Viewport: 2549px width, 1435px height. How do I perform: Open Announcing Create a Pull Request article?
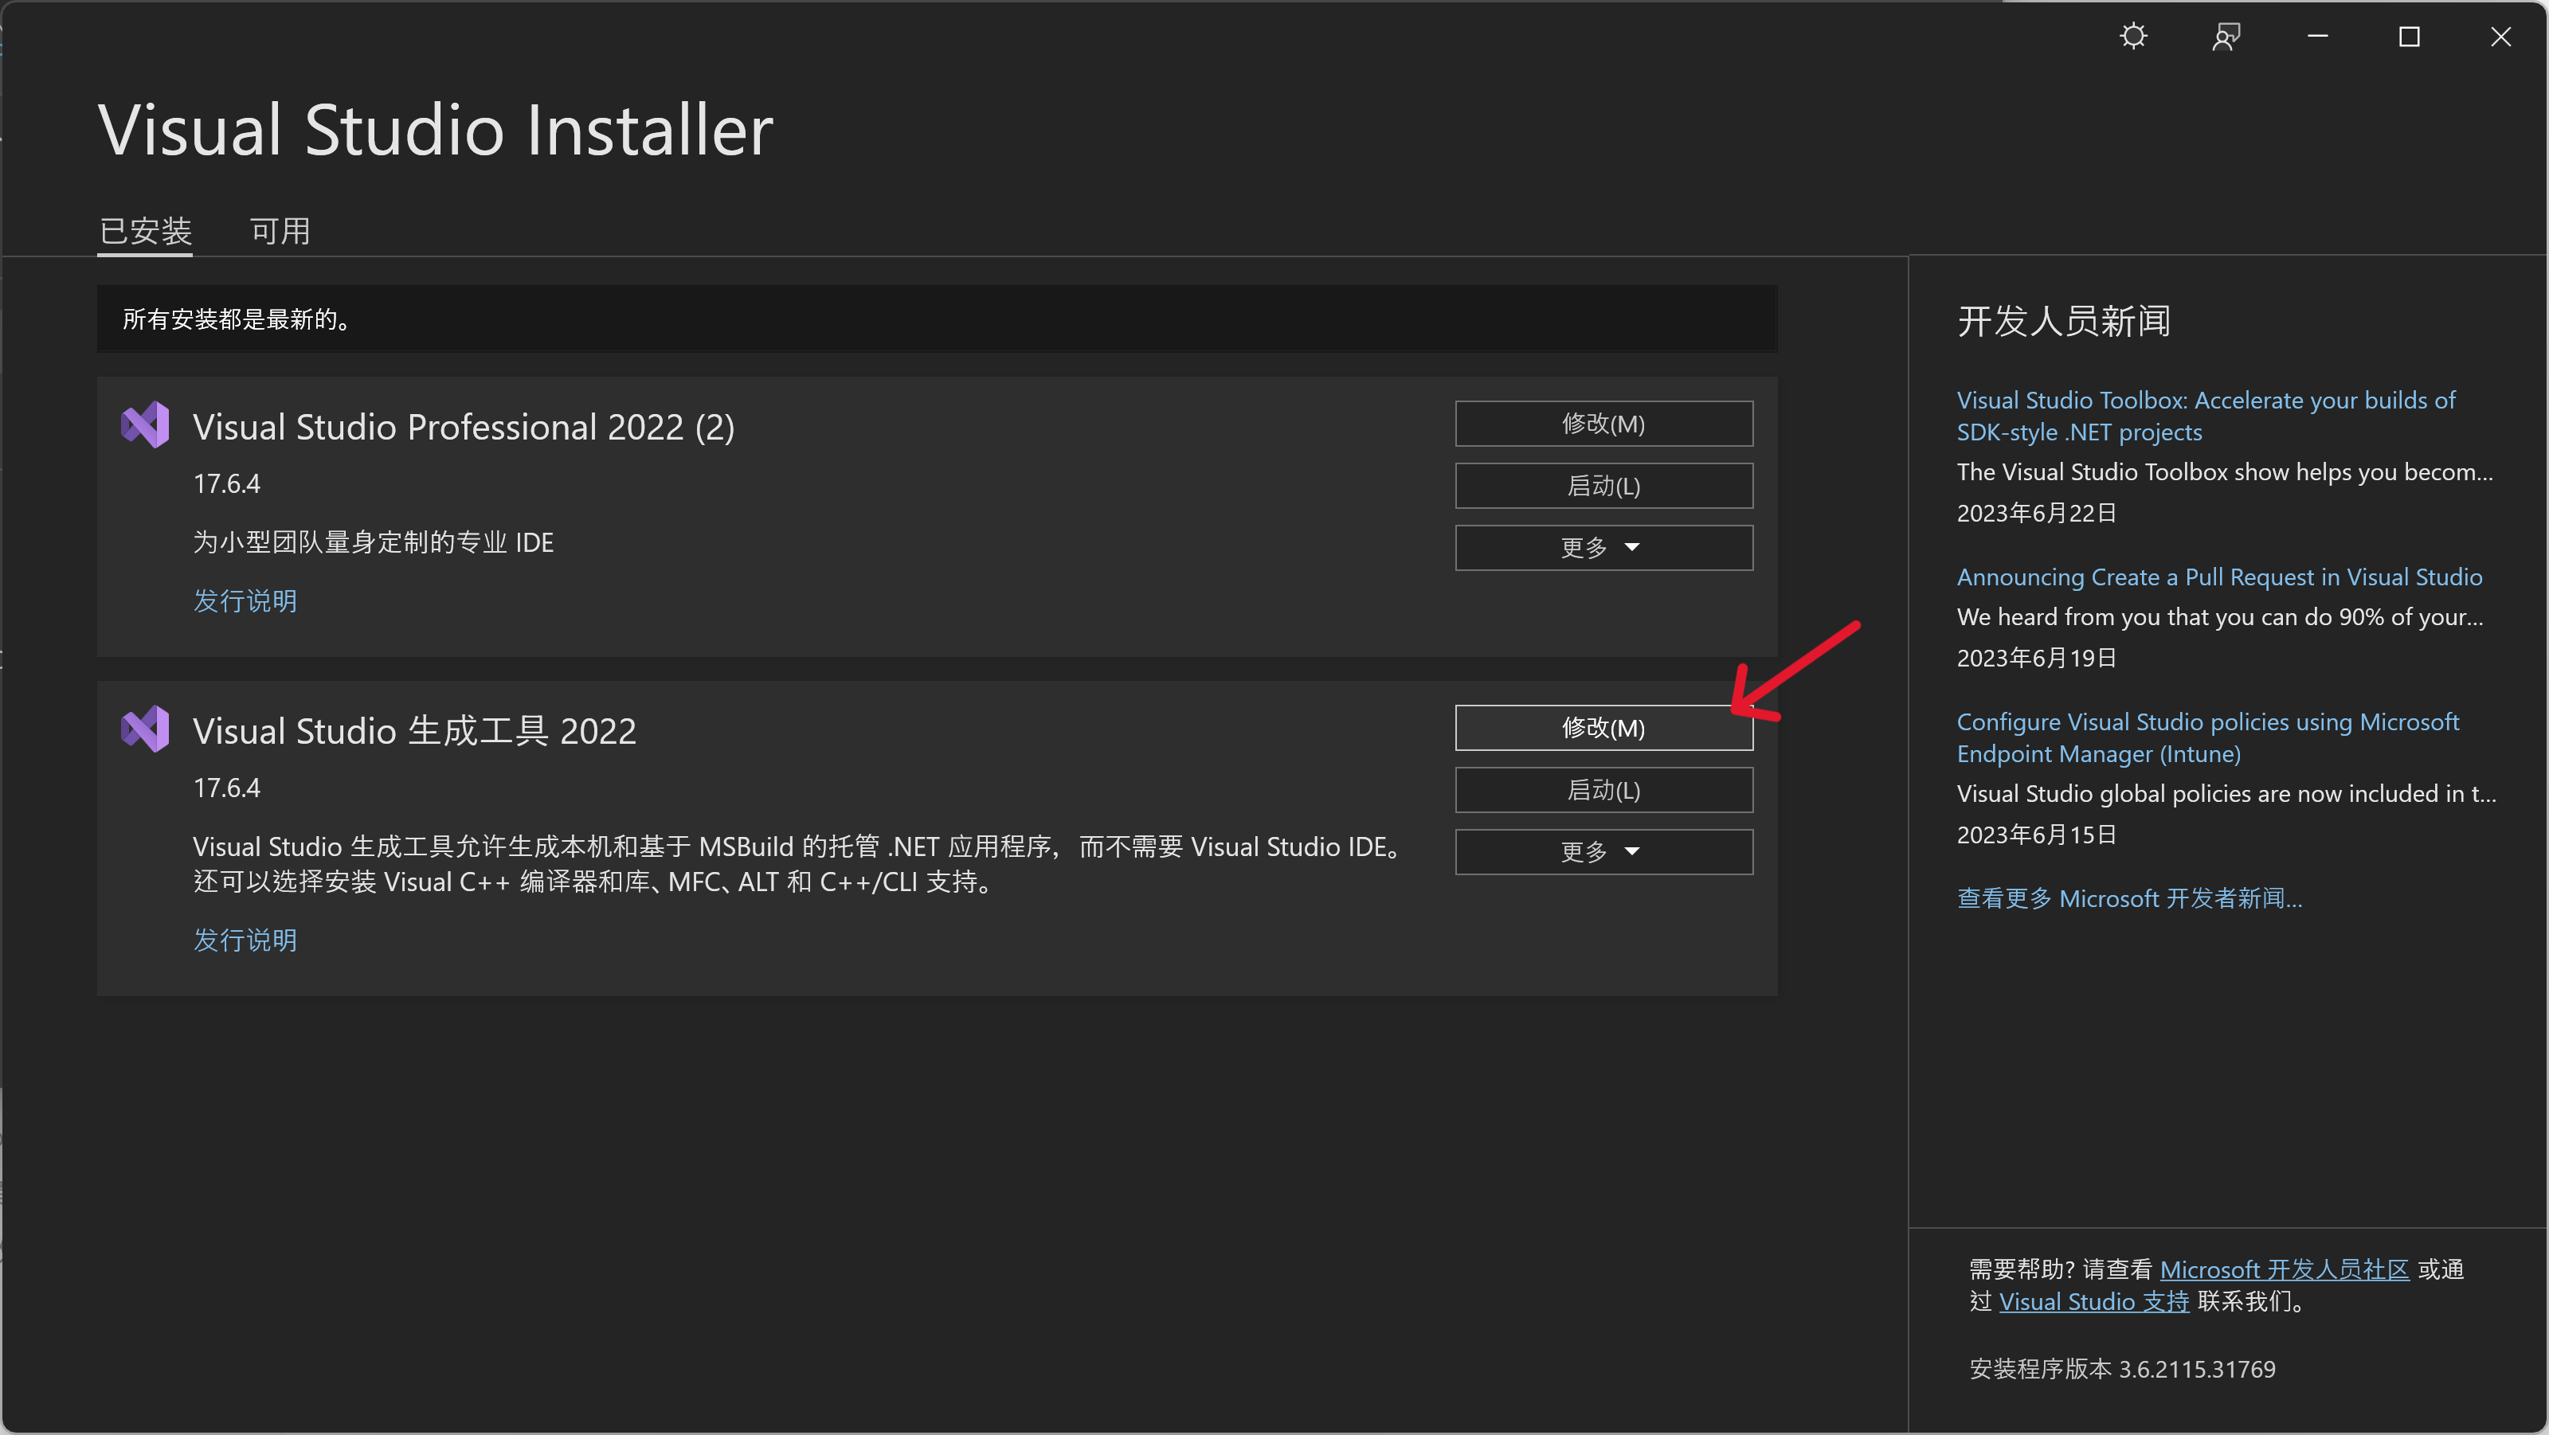point(2218,577)
